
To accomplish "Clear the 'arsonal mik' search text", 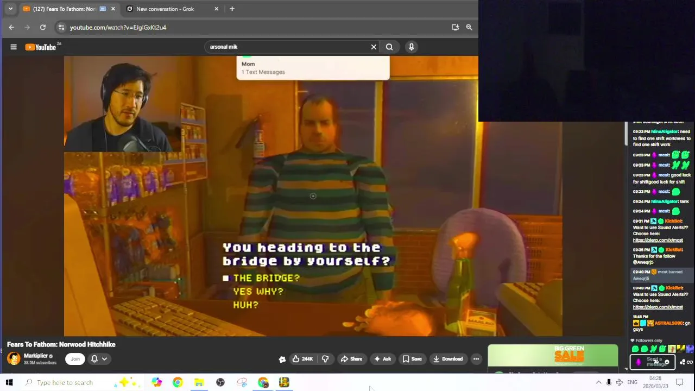I will pos(374,47).
